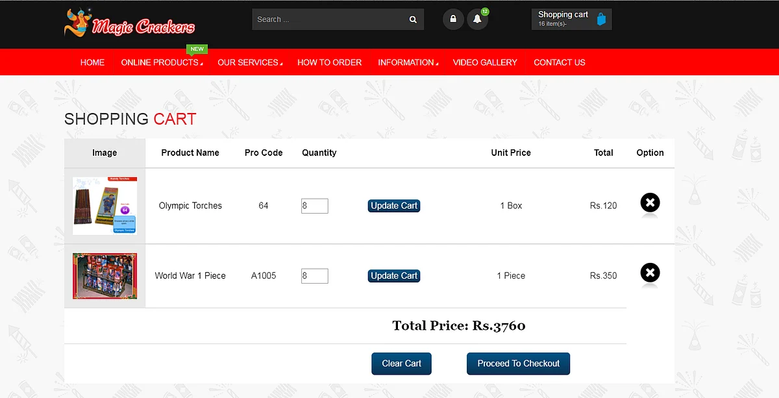Click World War 1 Piece product name
Screen dimensions: 779x398
[x=190, y=276]
